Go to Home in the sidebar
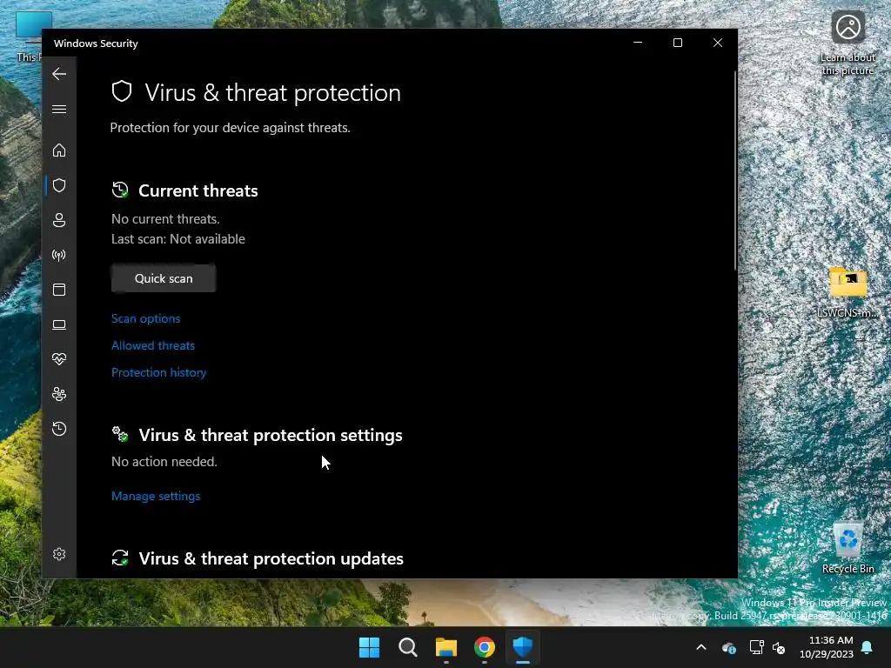Screen dimensions: 891x668 (59, 150)
